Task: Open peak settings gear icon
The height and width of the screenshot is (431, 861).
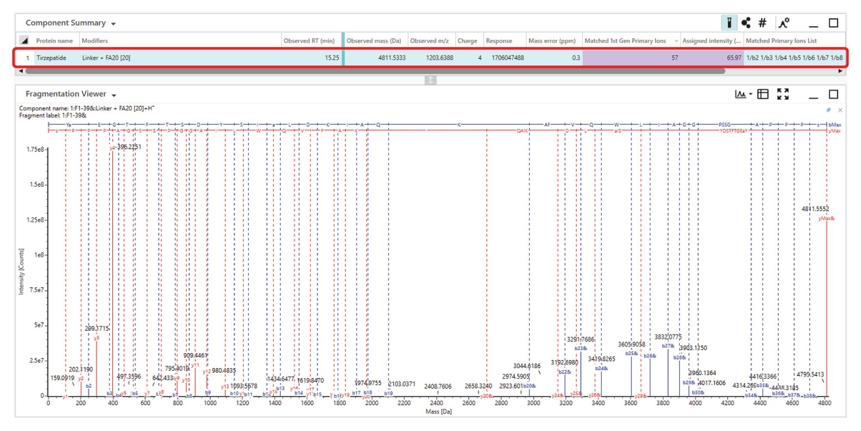Action: point(784,23)
